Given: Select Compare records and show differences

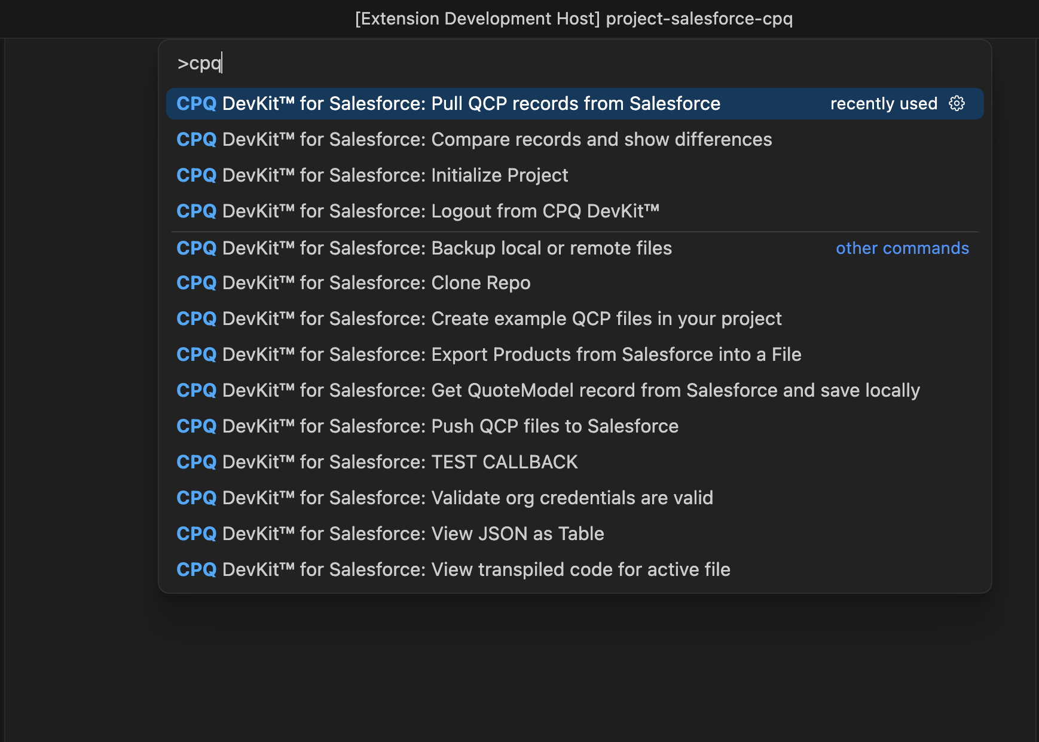Looking at the screenshot, I should [x=574, y=139].
